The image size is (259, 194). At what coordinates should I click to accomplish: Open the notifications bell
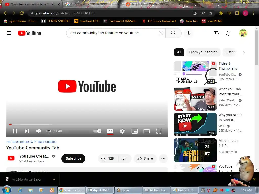(228, 33)
